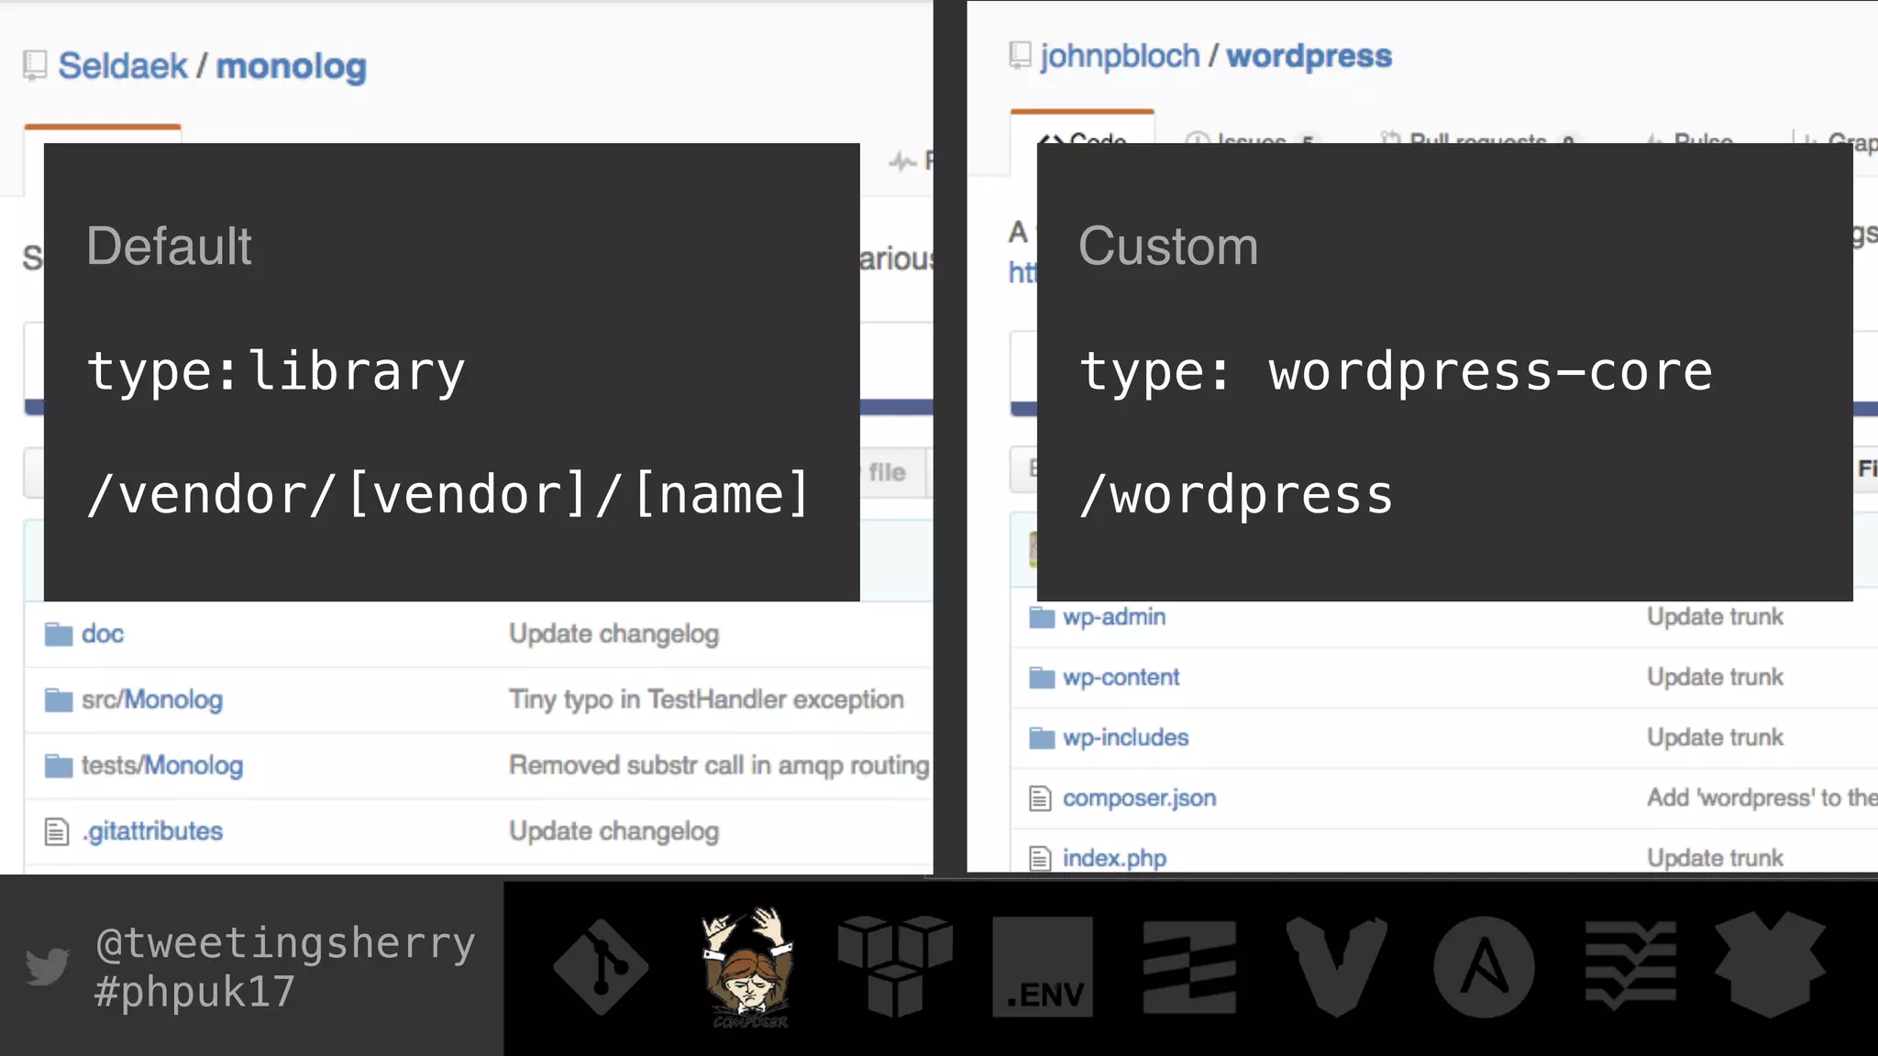Open the tests/Monolog folder

pyautogui.click(x=161, y=765)
